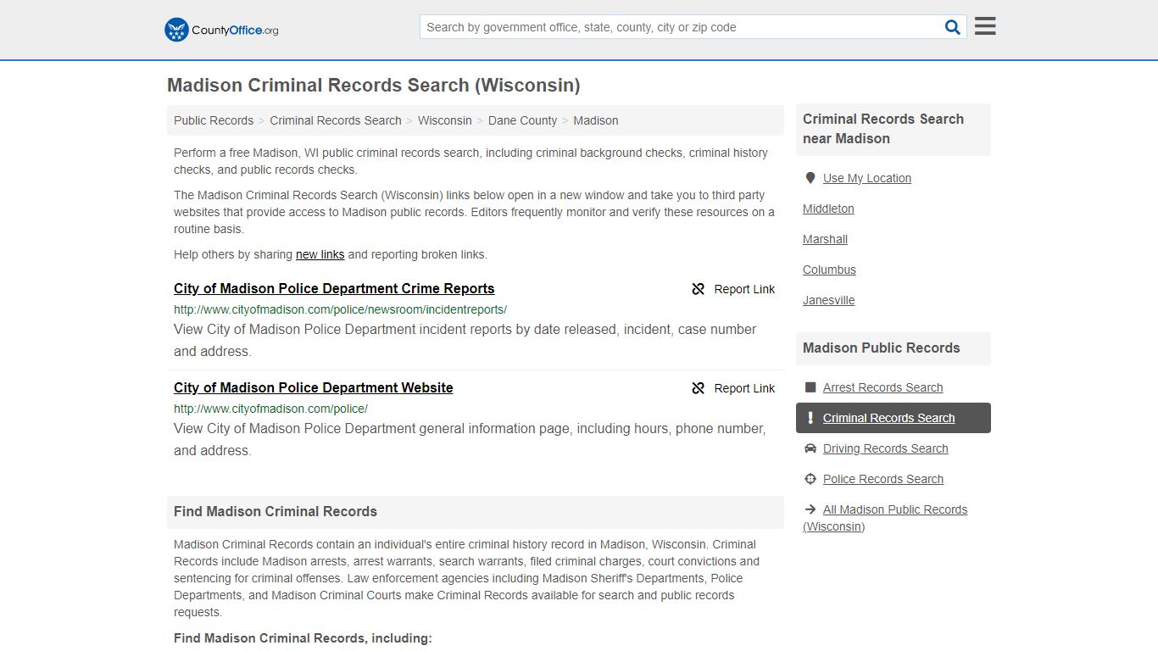Focus the government office search field
Screen dimensions: 1158x651
(682, 27)
